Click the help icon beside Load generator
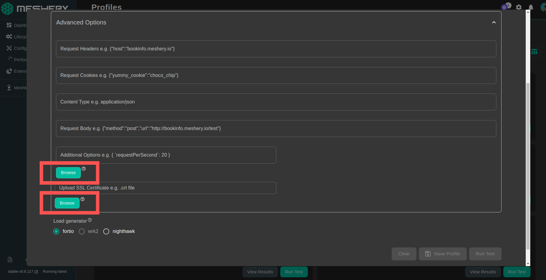This screenshot has width=546, height=280. [x=90, y=220]
